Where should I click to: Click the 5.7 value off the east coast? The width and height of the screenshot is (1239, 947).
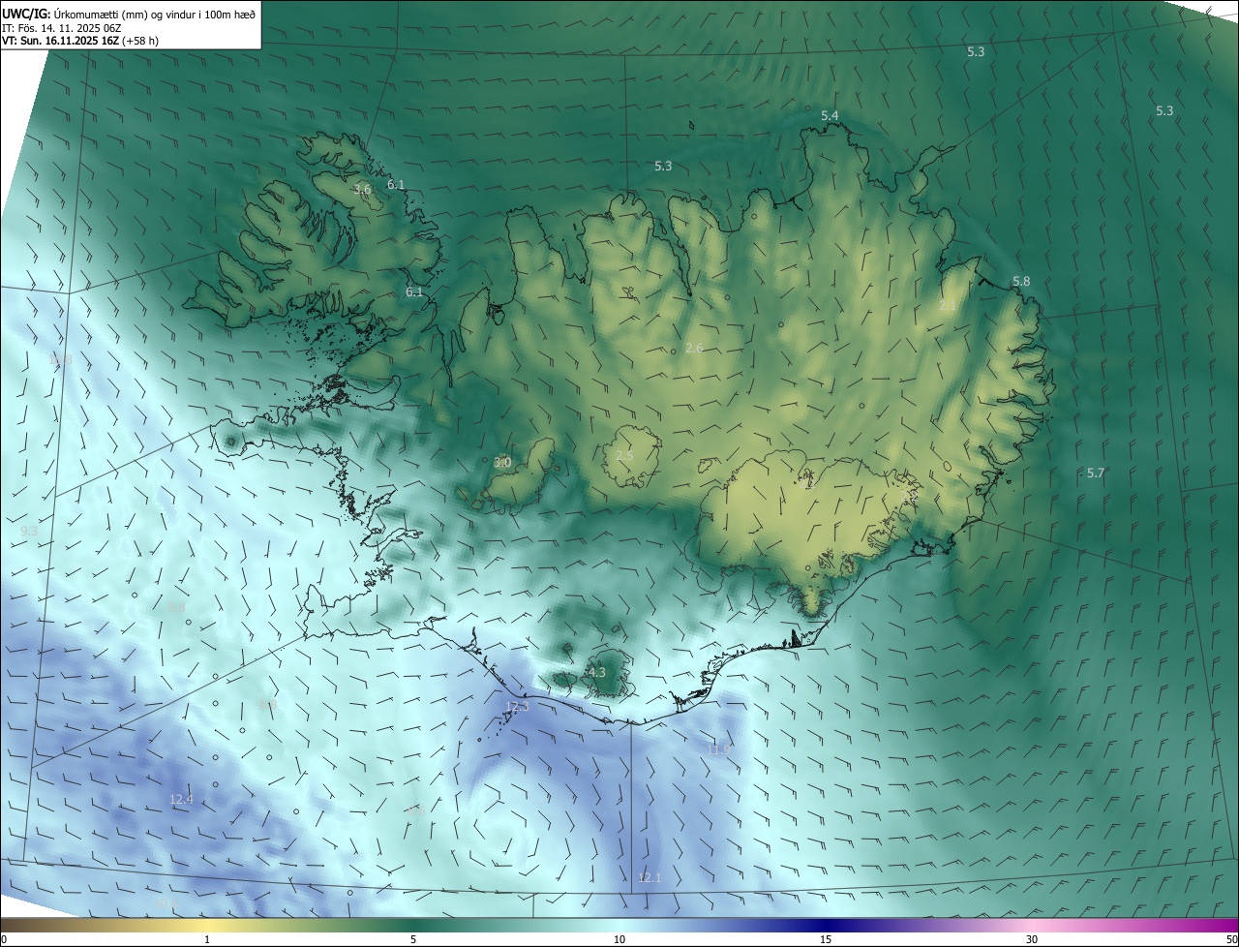coord(1096,473)
